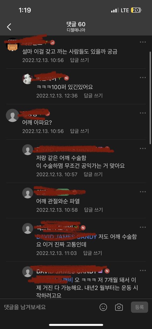152x329 pixels.
Task: Reply to the 10:58 관절와순 파열 comment
Action: coord(93,210)
